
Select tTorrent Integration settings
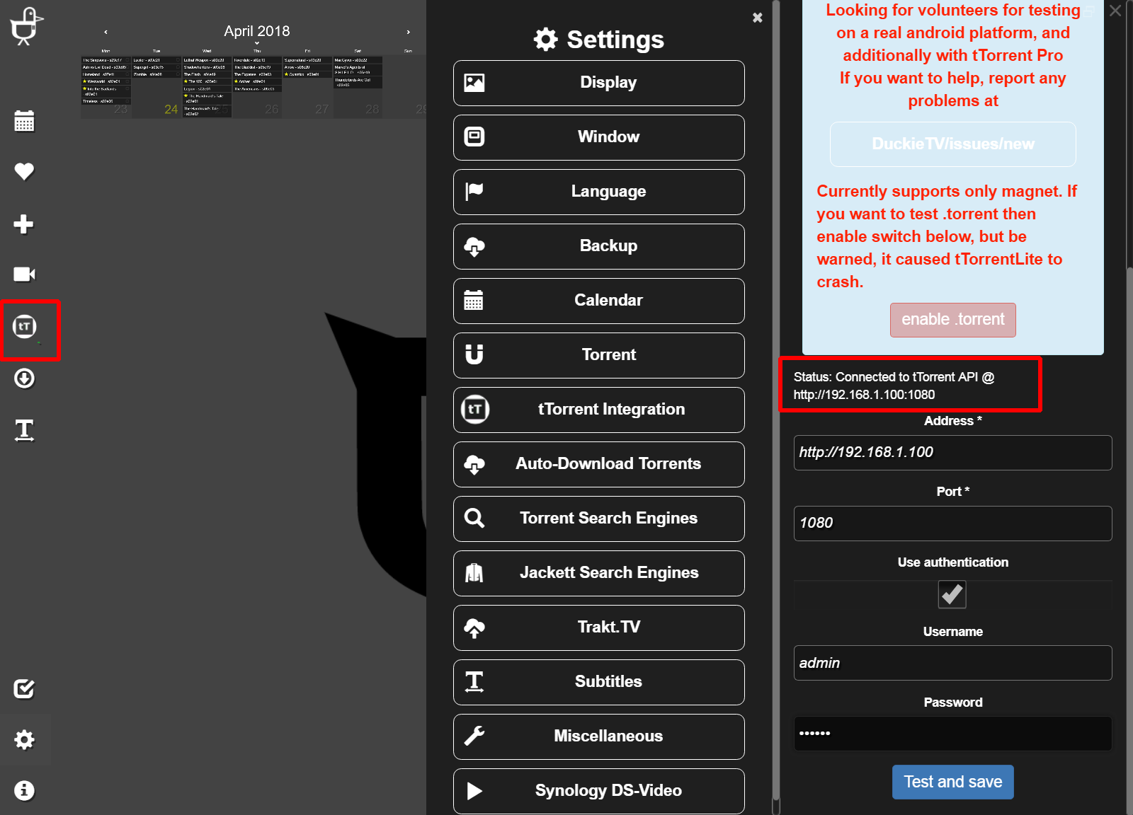tap(599, 410)
